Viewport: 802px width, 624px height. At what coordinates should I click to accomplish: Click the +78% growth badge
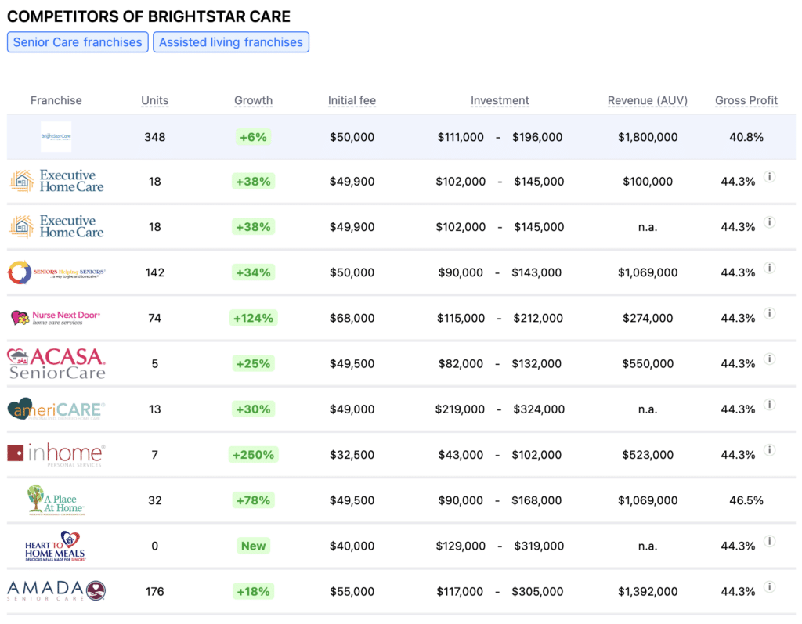click(253, 500)
